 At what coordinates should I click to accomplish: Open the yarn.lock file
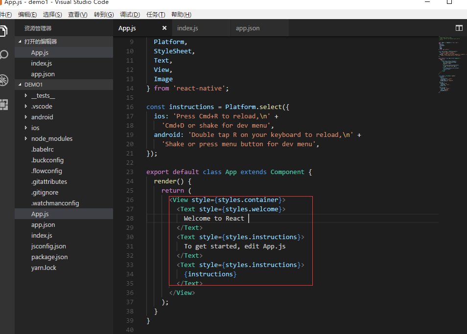[64, 267]
